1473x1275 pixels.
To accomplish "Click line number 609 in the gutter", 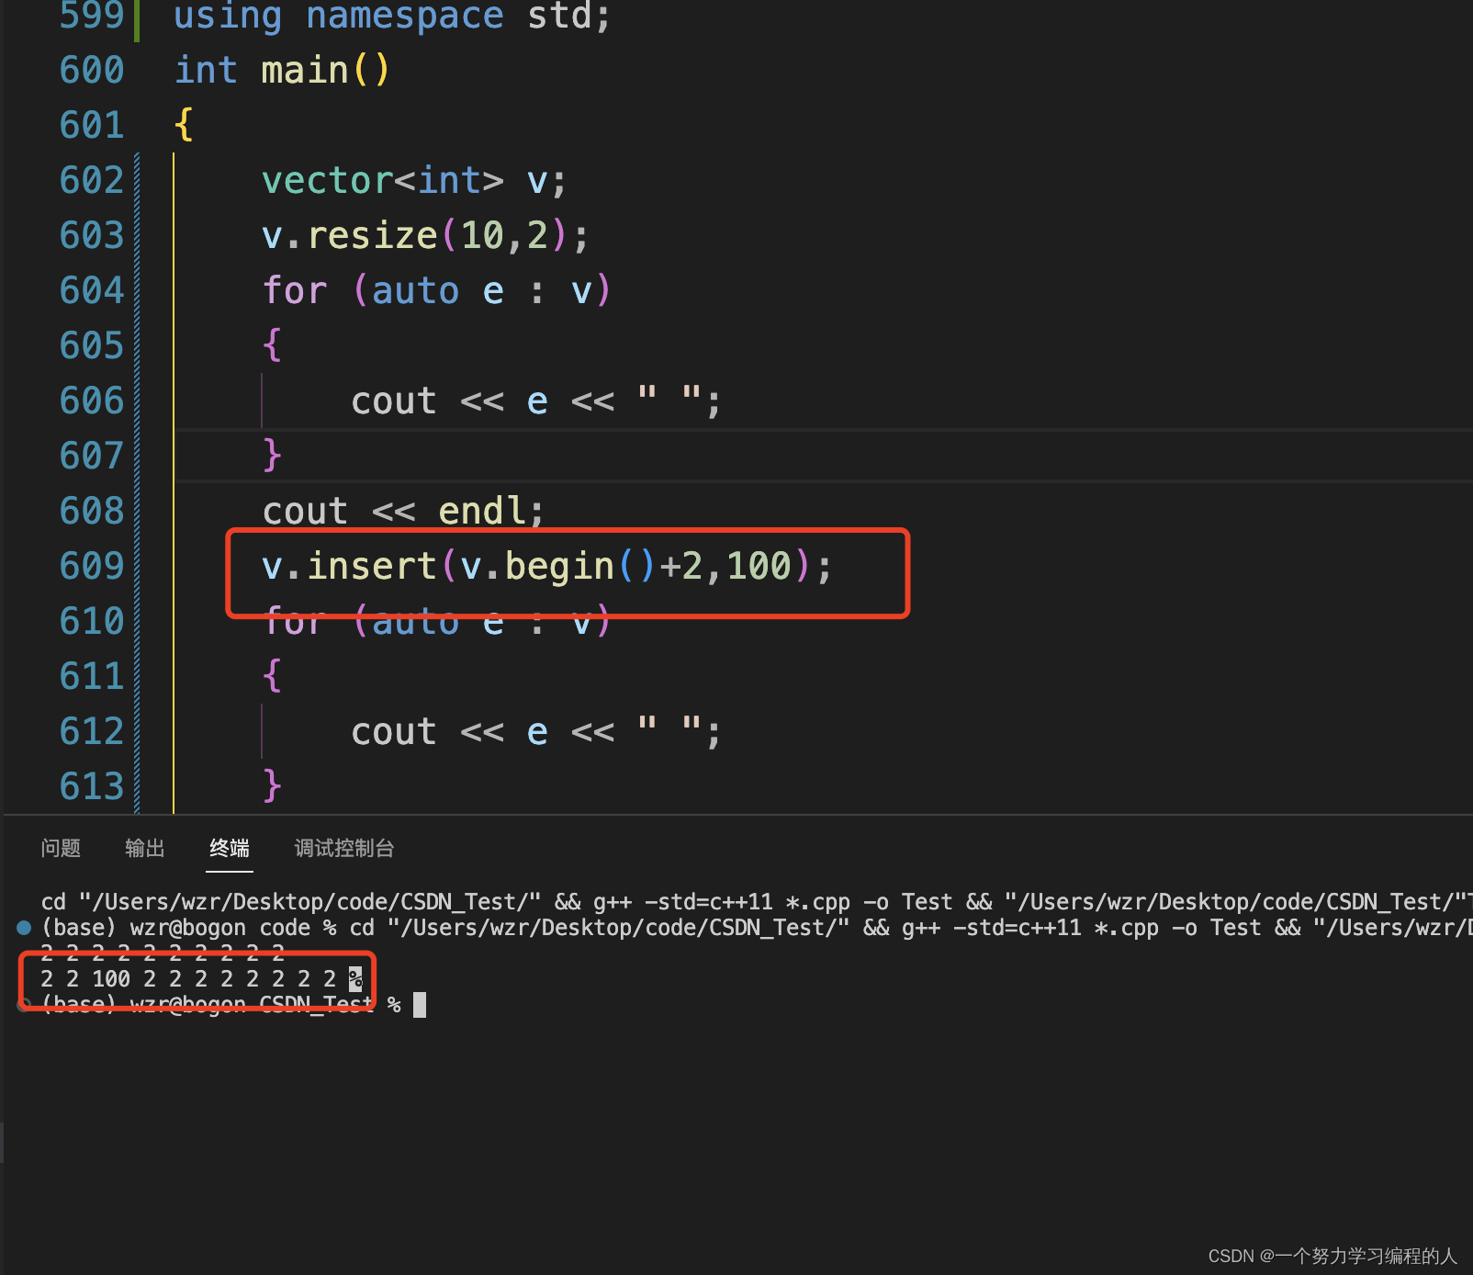I will [92, 566].
